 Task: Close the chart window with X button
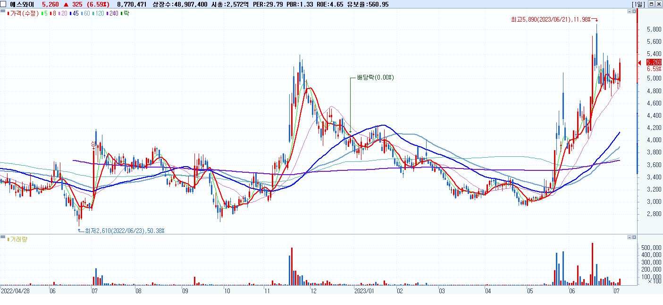(x=658, y=4)
